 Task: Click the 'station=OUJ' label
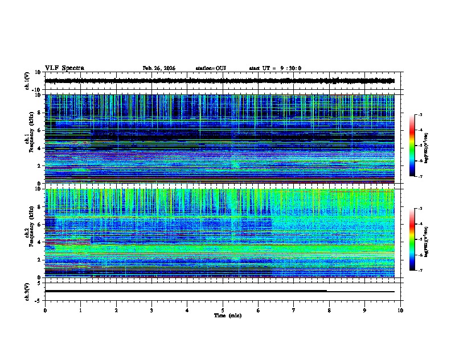click(211, 68)
